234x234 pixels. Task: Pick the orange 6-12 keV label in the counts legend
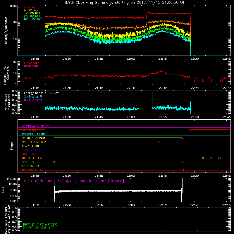pos(31,10)
